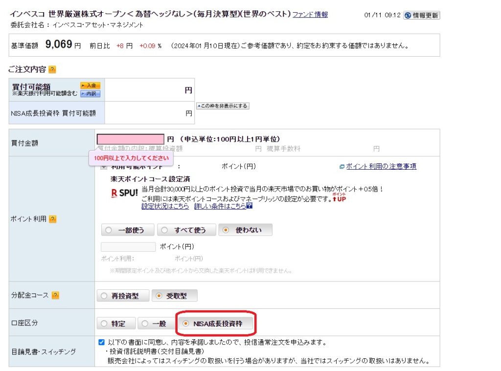501x371 pixels.
Task: Select the すべて使う points option
Action: [186, 230]
